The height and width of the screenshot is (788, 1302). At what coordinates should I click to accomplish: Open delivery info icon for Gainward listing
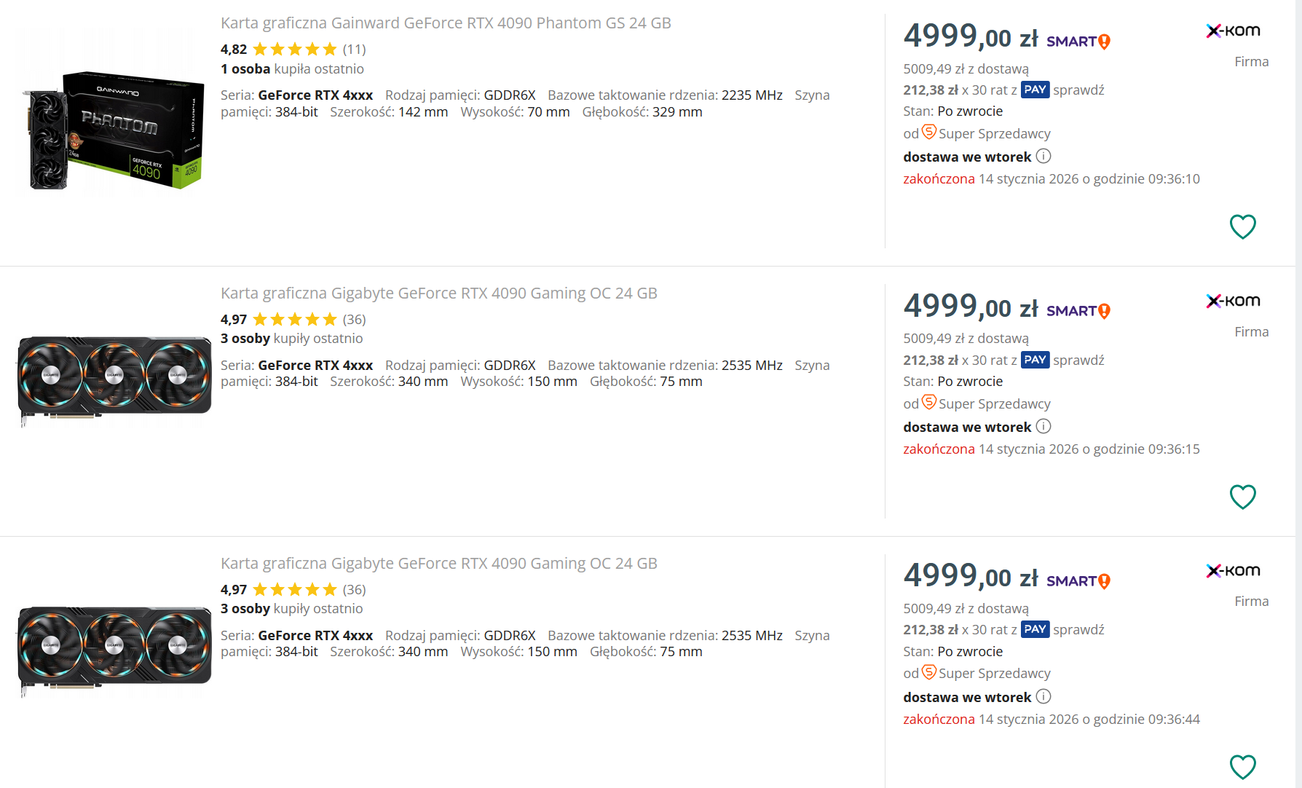1043,157
